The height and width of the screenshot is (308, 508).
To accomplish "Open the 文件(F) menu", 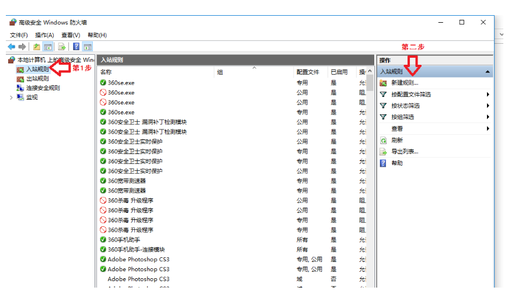I will 19,35.
